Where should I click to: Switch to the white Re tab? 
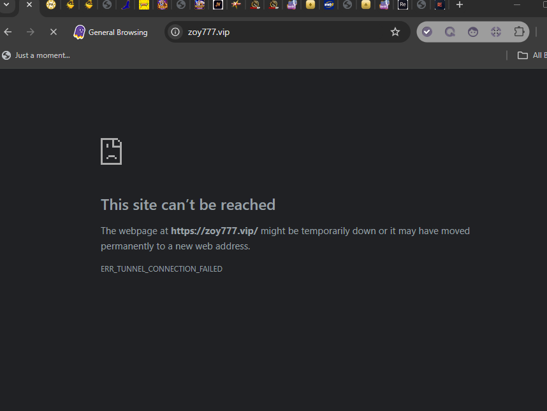402,4
